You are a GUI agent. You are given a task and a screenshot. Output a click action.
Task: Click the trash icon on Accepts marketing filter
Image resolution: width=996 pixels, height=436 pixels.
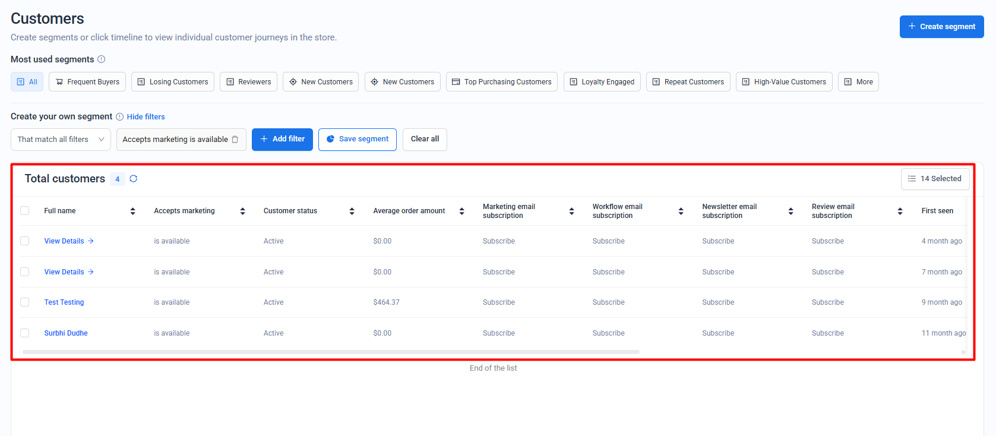click(x=235, y=140)
